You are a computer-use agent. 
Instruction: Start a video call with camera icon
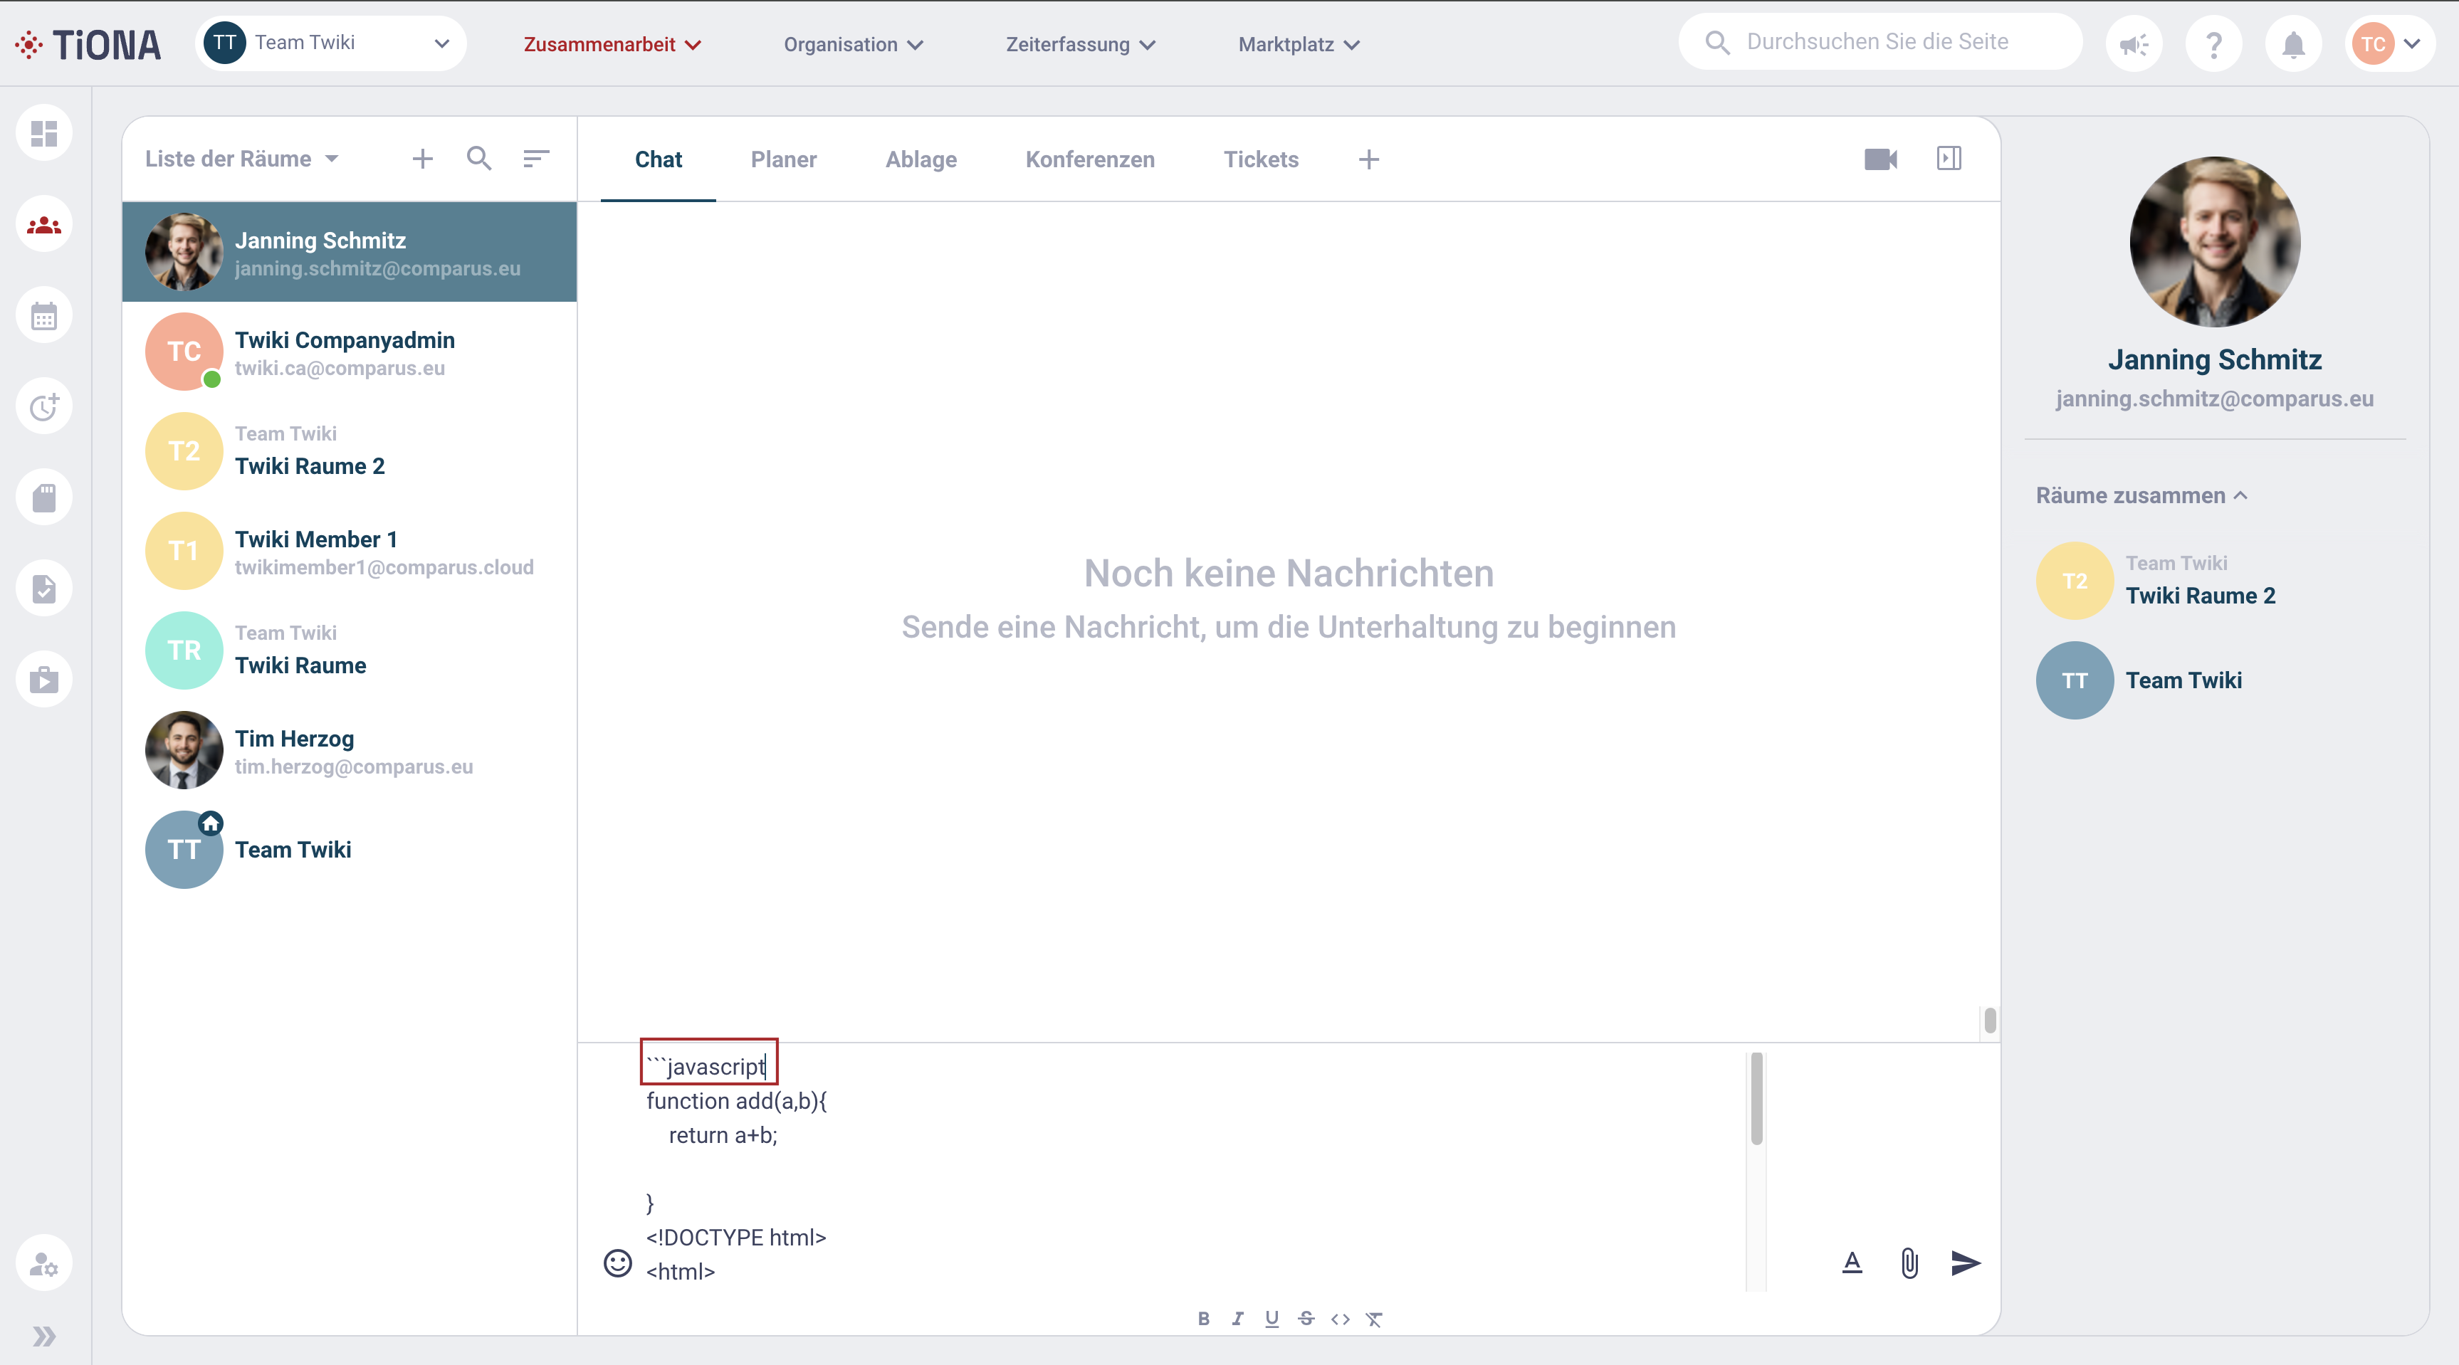1880,159
